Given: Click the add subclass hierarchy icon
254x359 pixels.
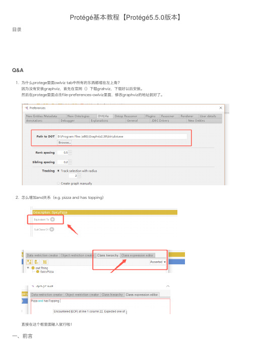Looking at the screenshot, I should (29, 262).
